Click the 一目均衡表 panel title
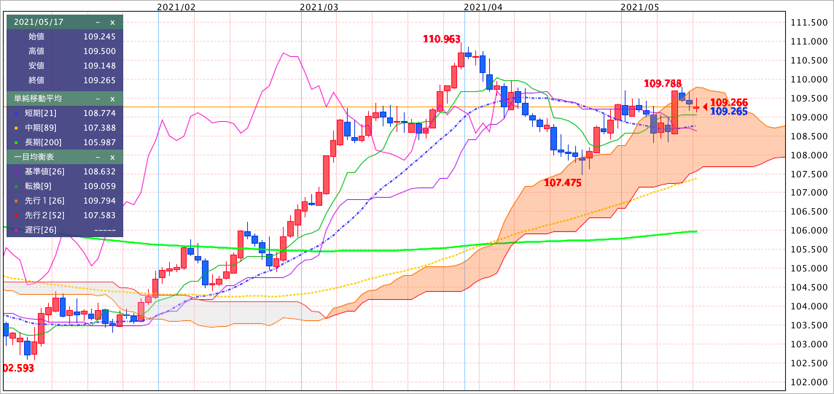This screenshot has height=394, width=834. [x=34, y=157]
